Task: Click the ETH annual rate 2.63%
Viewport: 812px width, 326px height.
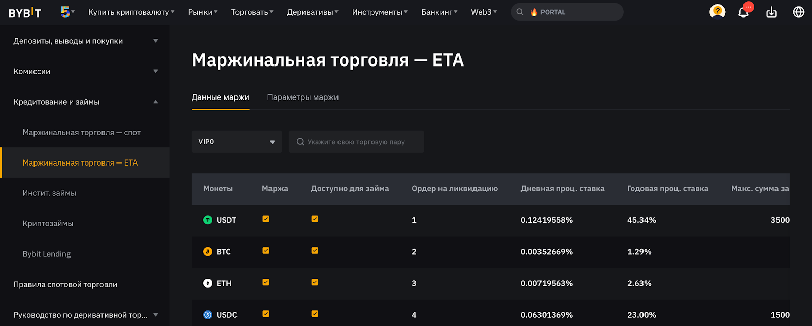Action: [x=639, y=283]
